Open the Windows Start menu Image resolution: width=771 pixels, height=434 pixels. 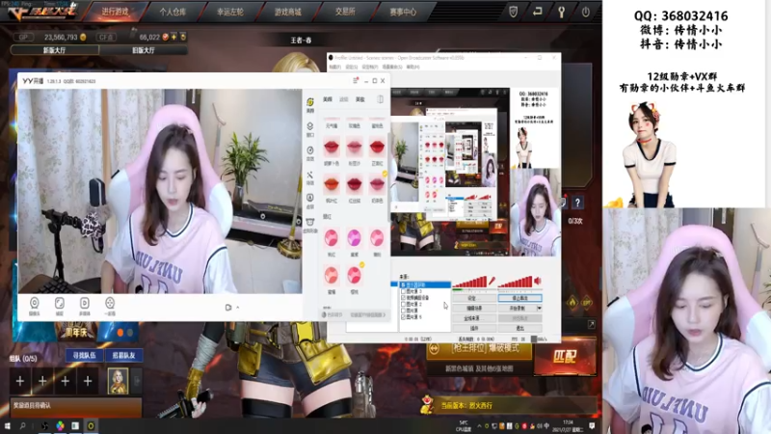[7, 425]
